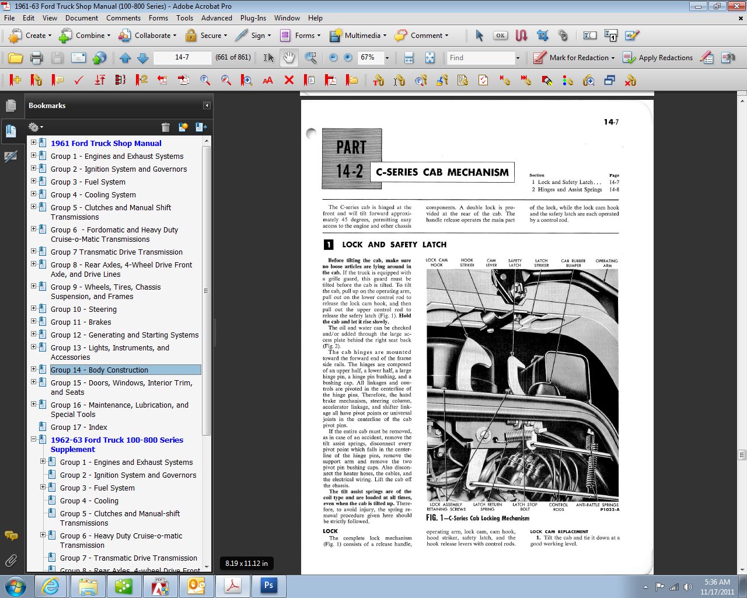The height and width of the screenshot is (598, 747).
Task: Click the Crop tool icon
Action: (542, 36)
